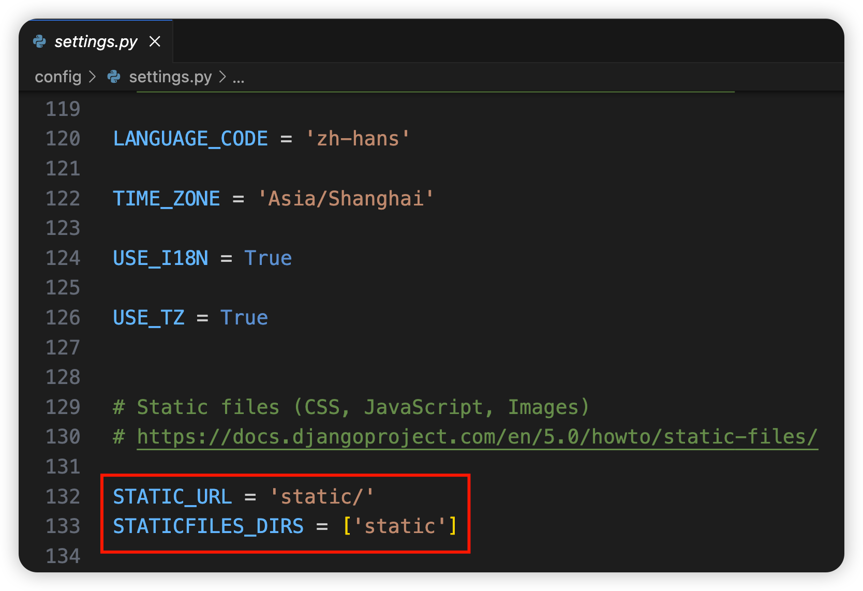Click the True value of USE_I18N
The image size is (863, 591).
(268, 258)
